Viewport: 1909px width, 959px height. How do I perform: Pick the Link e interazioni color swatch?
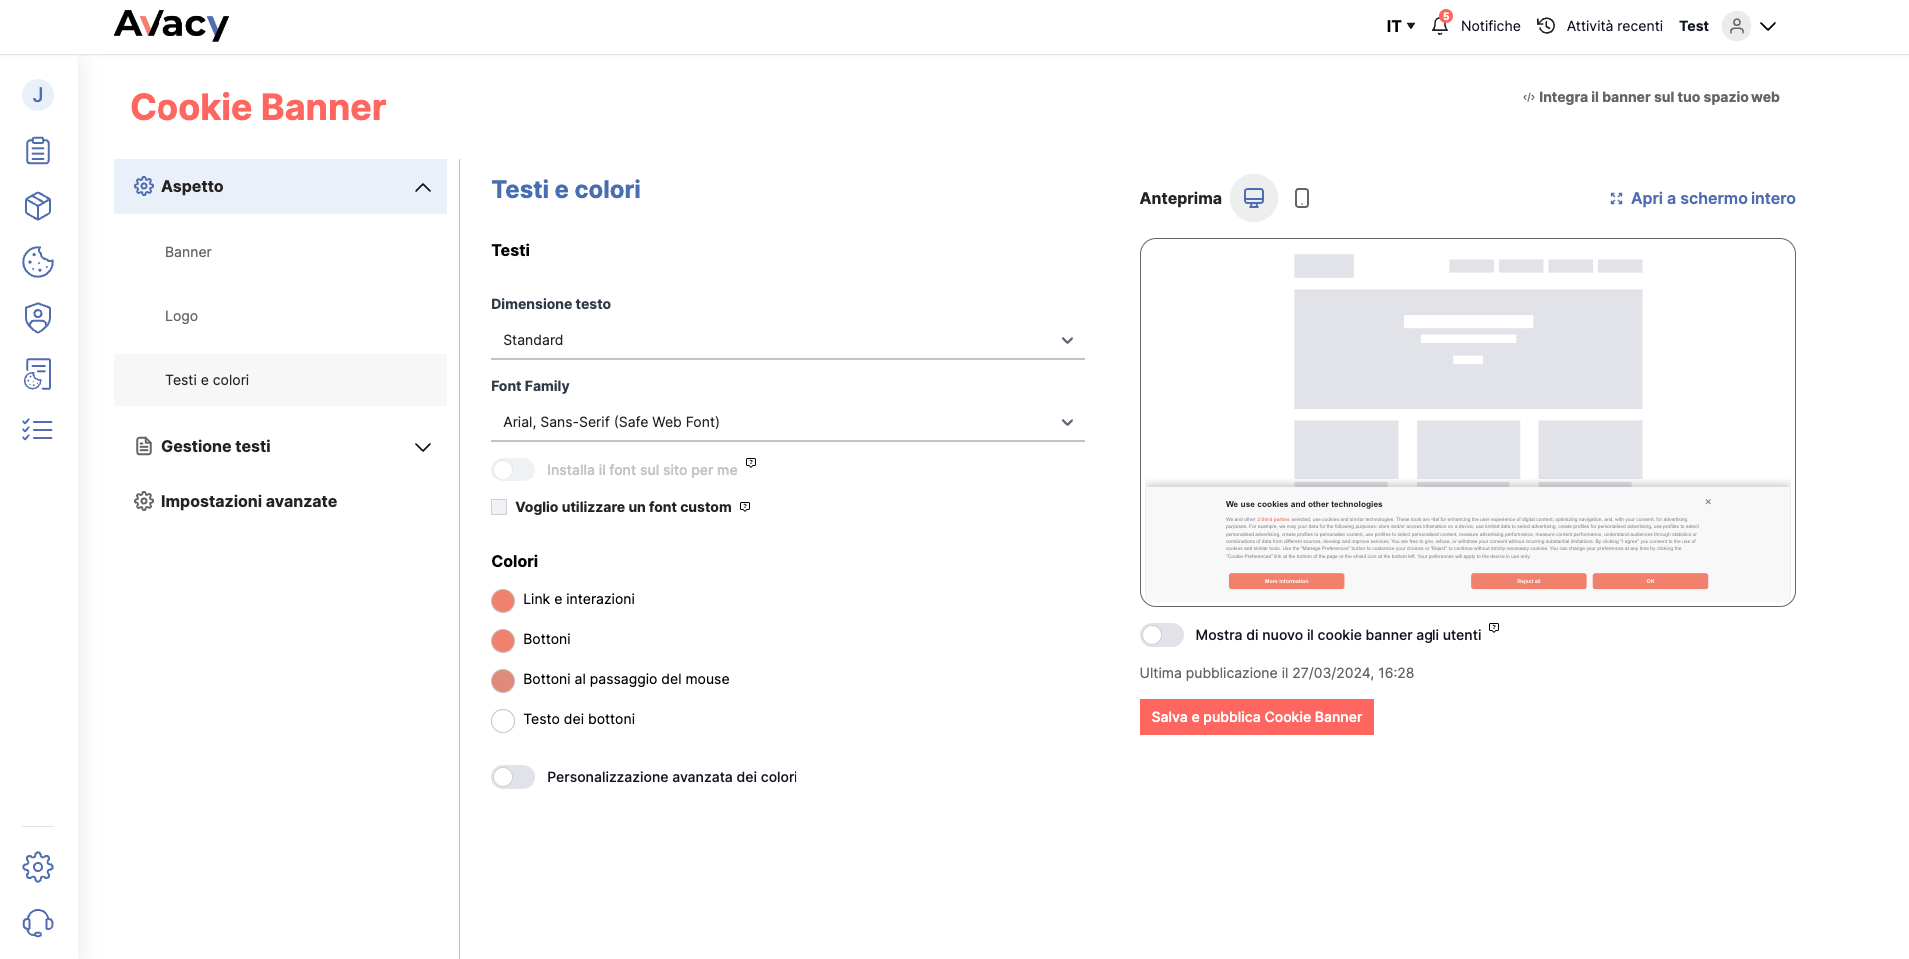(503, 600)
